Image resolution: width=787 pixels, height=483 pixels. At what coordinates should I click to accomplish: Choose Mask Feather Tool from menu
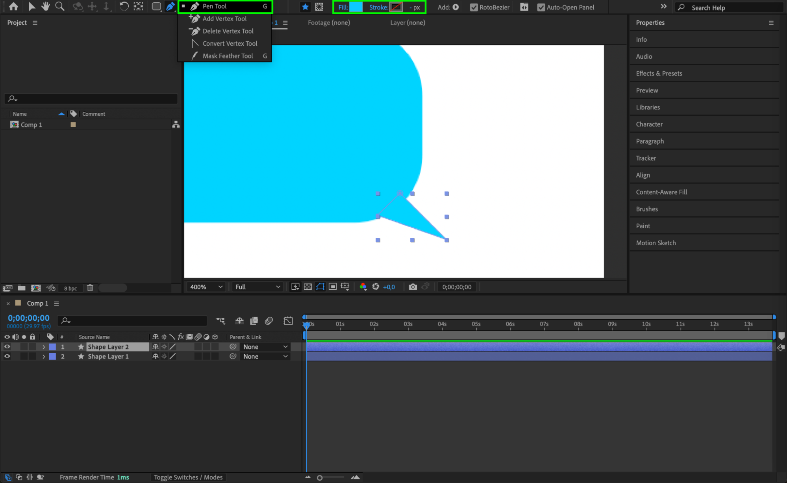point(228,56)
